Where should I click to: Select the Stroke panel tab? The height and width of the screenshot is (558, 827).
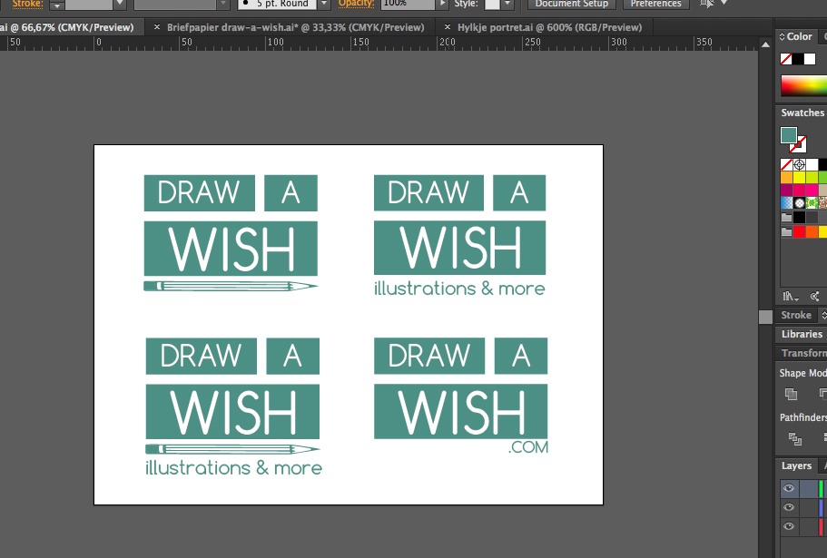(x=796, y=315)
